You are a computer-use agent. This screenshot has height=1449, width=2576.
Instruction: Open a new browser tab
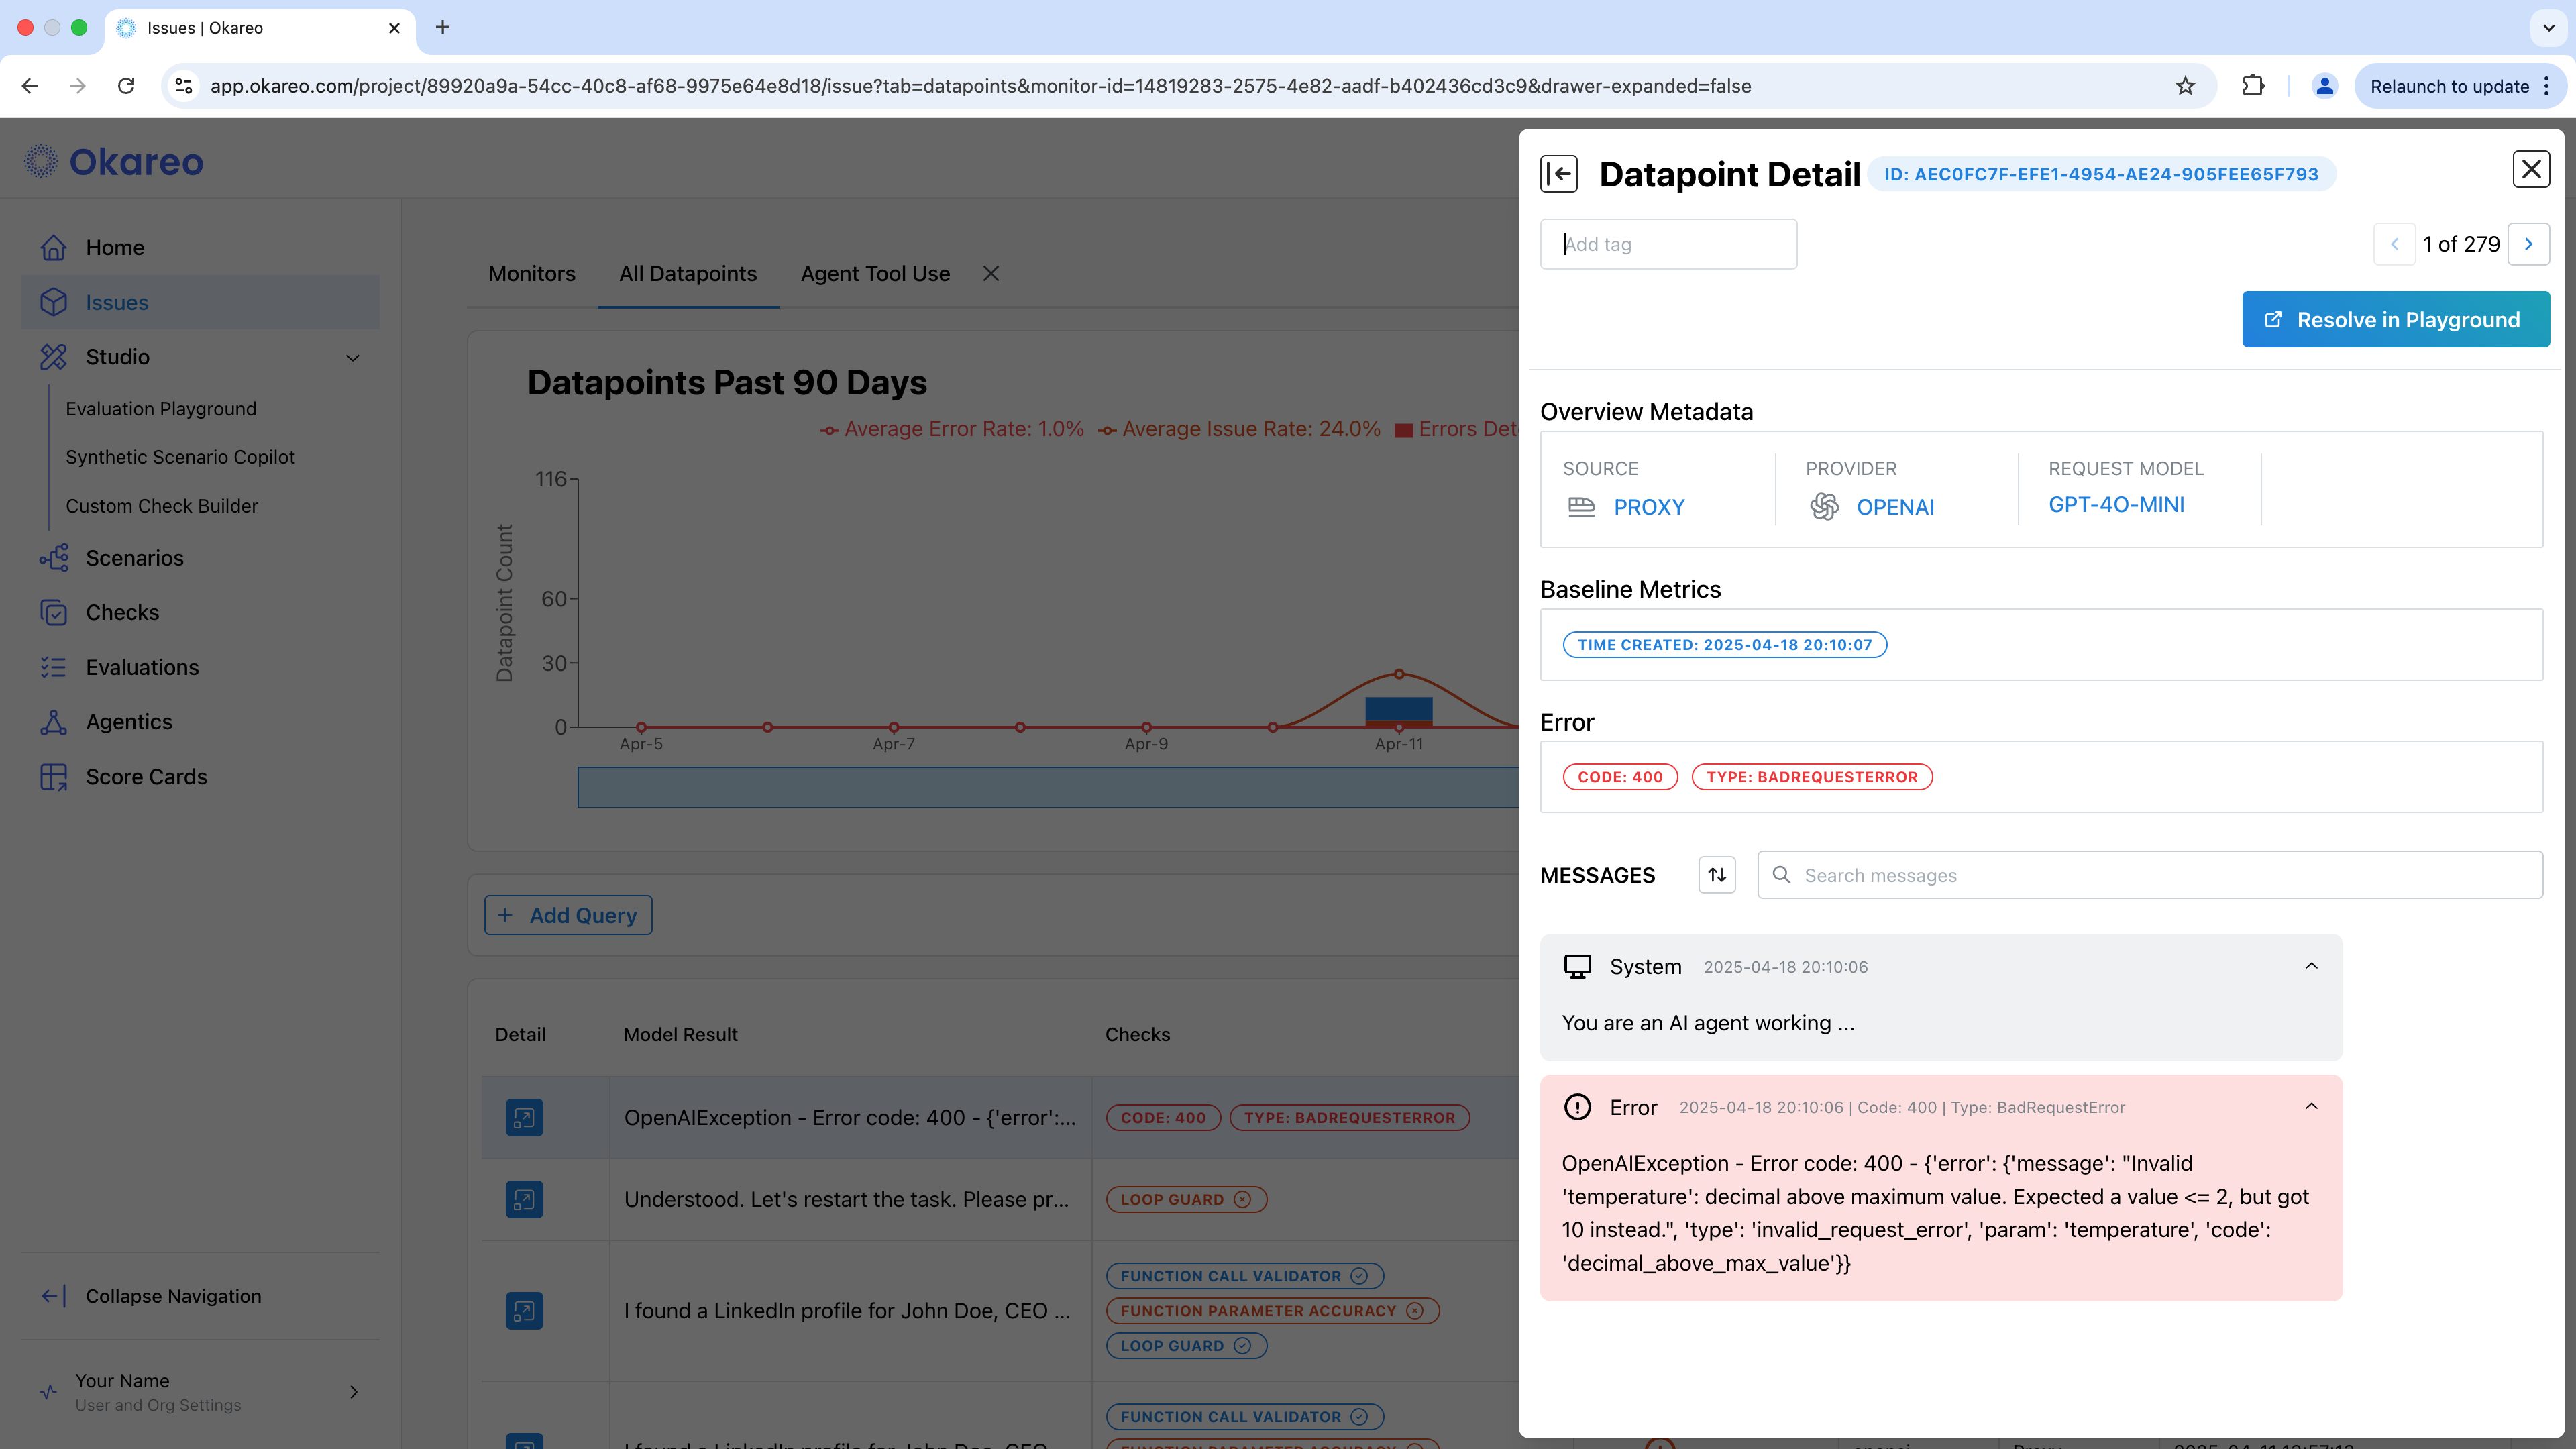point(443,27)
